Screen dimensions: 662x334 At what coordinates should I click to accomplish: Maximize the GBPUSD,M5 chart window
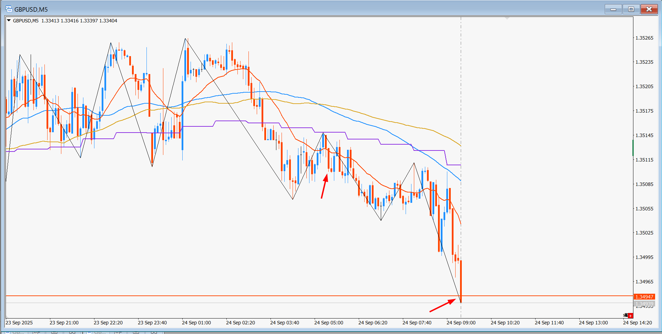(x=631, y=9)
